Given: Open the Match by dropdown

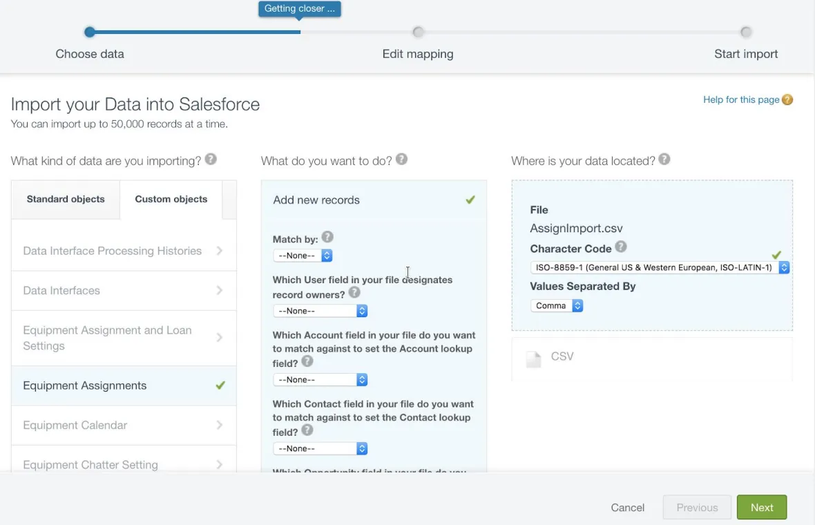Looking at the screenshot, I should tap(303, 255).
